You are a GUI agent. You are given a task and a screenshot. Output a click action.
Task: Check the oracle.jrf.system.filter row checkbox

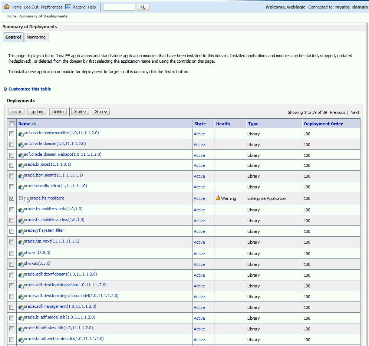[x=11, y=231]
